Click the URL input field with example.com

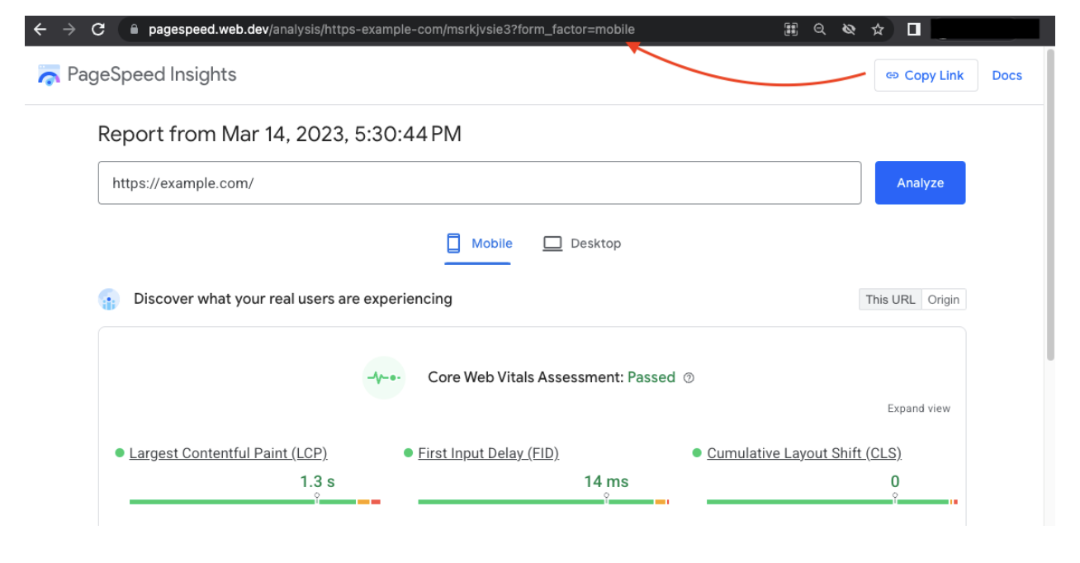pyautogui.click(x=479, y=183)
